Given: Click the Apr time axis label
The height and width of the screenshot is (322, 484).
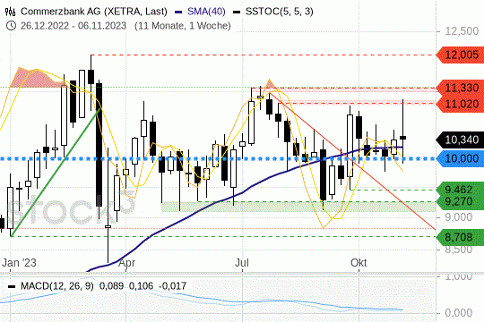Looking at the screenshot, I should pos(127,263).
